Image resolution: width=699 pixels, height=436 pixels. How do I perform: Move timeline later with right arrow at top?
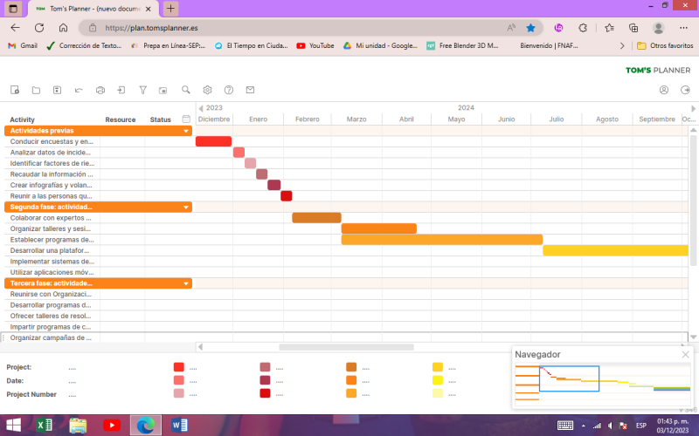(693, 108)
